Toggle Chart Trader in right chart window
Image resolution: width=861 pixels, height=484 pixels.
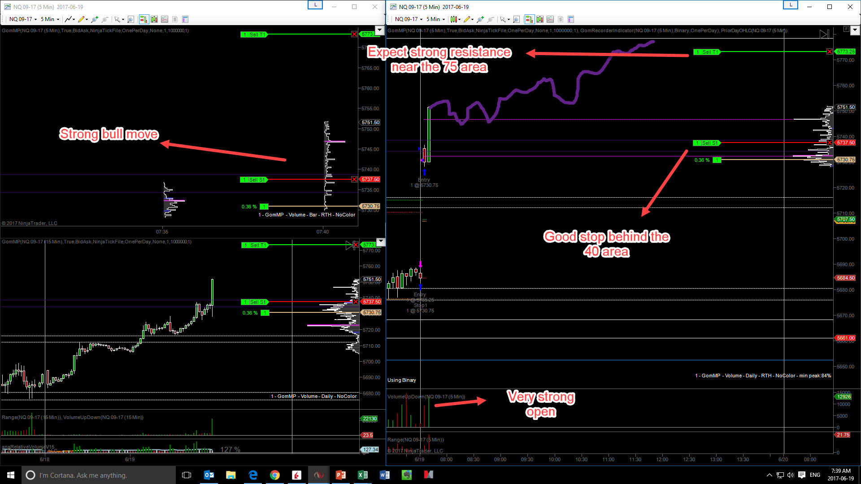pyautogui.click(x=530, y=19)
